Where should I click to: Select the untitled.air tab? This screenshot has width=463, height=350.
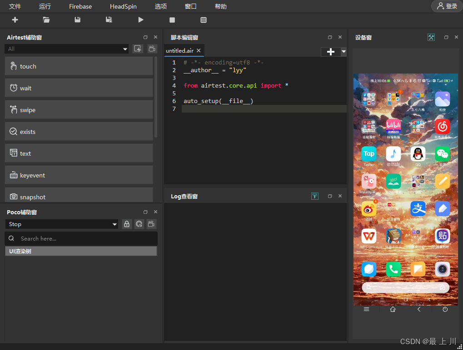pos(179,50)
